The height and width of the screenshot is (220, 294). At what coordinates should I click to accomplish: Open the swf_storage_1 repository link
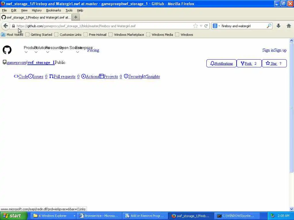(41, 62)
